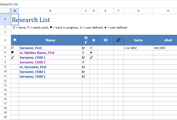
Task: Select the outlined flag in row 5
Action: pyautogui.click(x=13, y=48)
